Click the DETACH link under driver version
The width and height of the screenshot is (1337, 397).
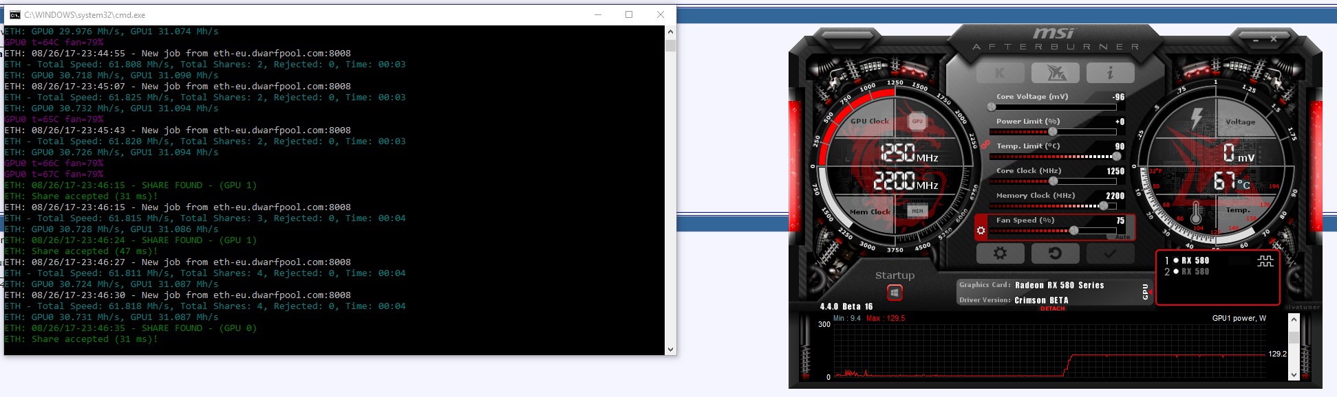[1052, 309]
